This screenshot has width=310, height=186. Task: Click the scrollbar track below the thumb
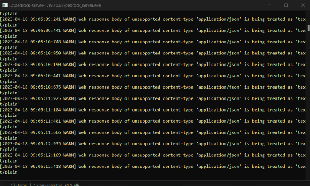click(x=308, y=105)
